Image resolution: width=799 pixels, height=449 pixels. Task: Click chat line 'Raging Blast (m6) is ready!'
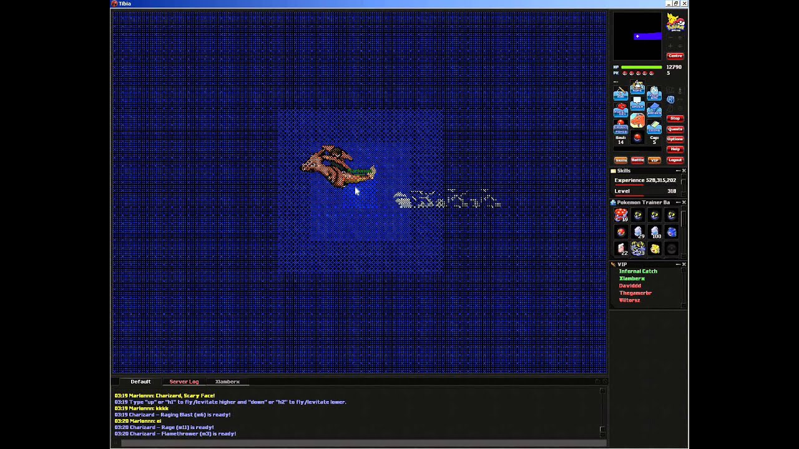[x=172, y=415]
